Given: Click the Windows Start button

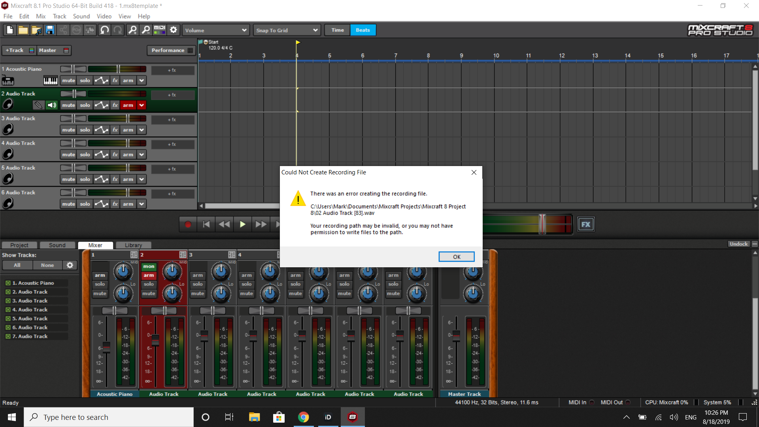Looking at the screenshot, I should 12,417.
